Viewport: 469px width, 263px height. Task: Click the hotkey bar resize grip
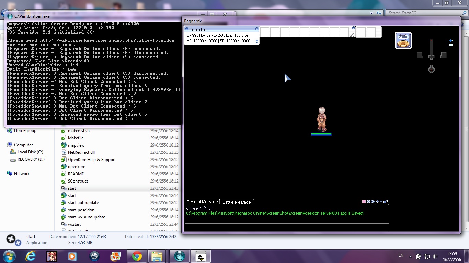pyautogui.click(x=352, y=34)
